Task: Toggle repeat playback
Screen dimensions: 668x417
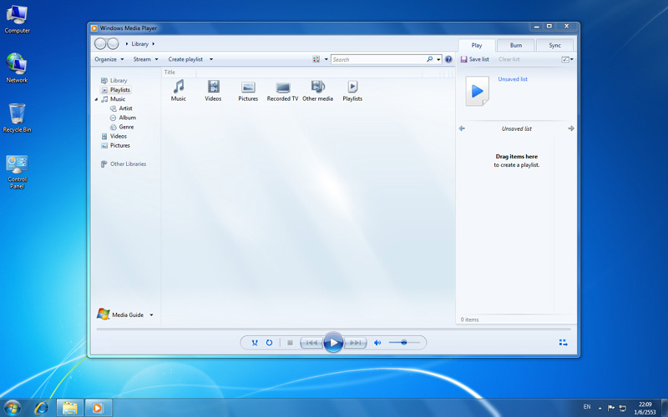Action: tap(269, 343)
